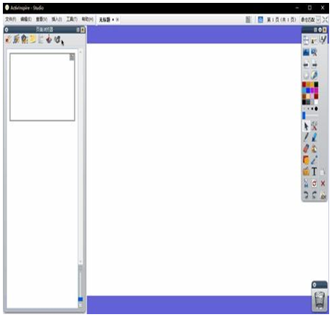Select the Connector tool
The width and height of the screenshot is (332, 317).
coord(314,160)
